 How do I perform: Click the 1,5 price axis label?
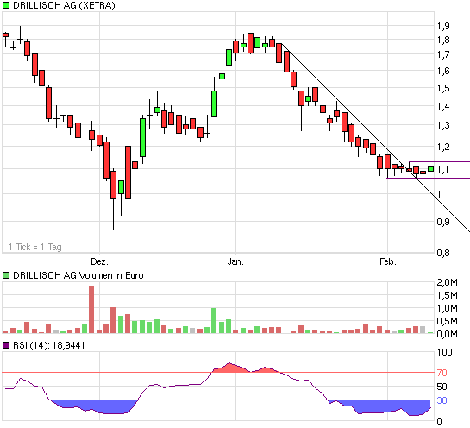tap(443, 88)
